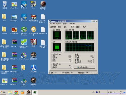Click the volume speaker icon in tray
The height and width of the screenshot is (95, 126).
(x=114, y=92)
